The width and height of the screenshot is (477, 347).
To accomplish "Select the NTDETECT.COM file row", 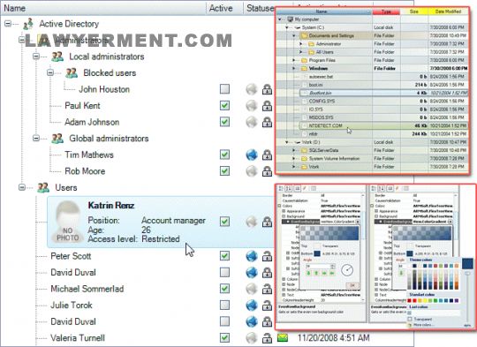I will coord(384,125).
